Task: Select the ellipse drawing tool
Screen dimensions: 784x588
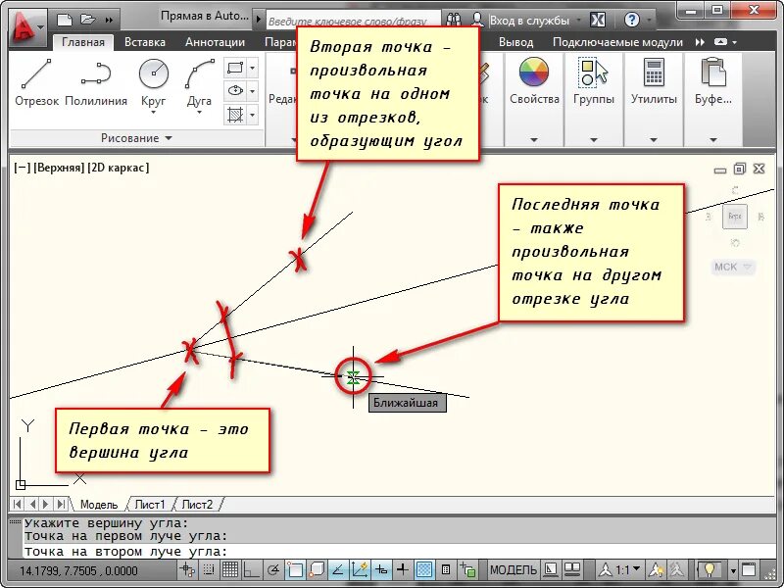Action: (235, 91)
